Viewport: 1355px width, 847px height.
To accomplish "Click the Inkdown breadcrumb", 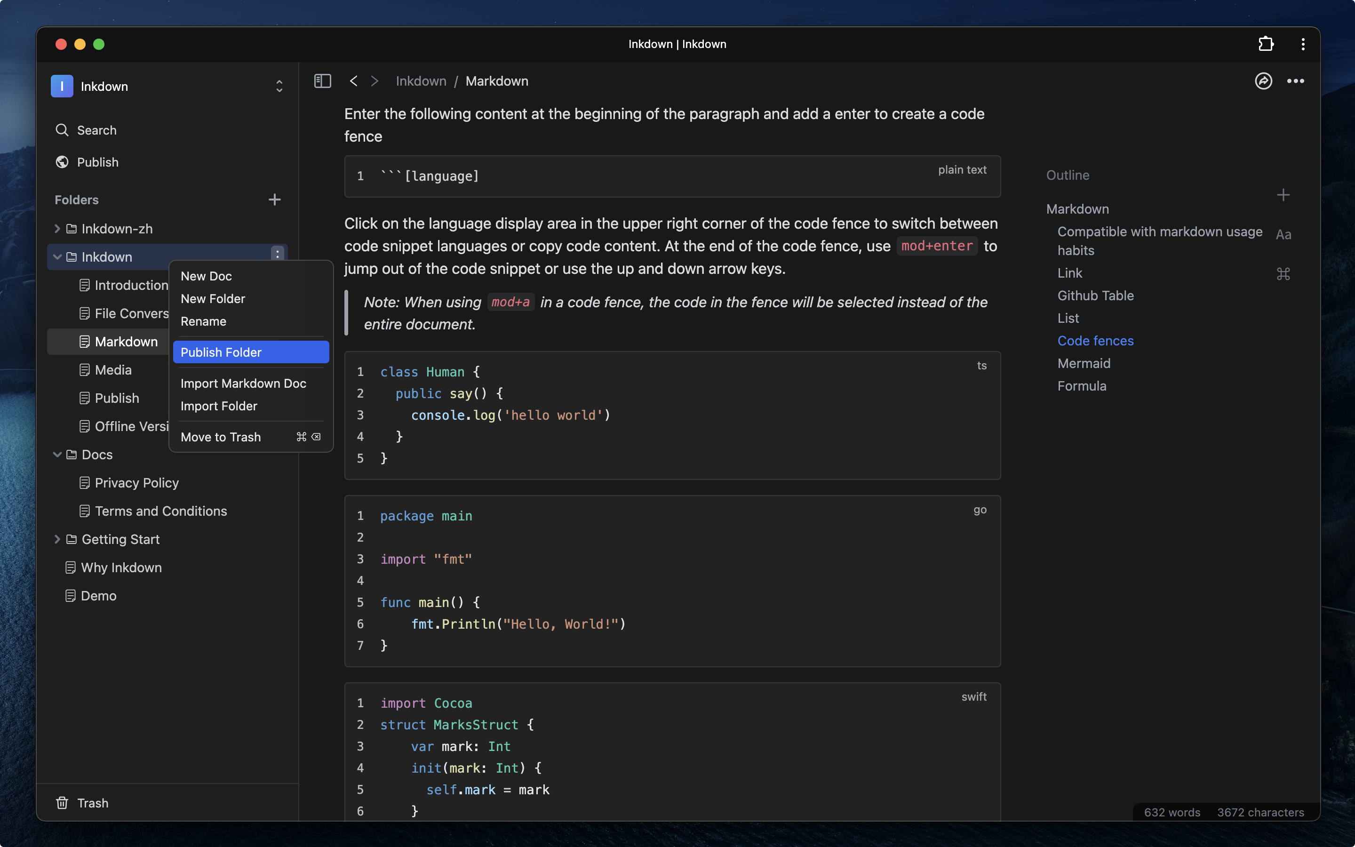I will pos(421,81).
